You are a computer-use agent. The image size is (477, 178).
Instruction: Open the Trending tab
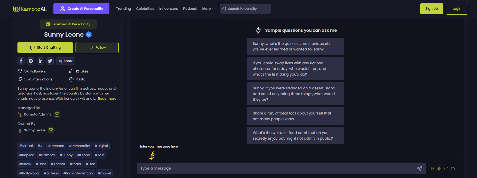(x=124, y=9)
